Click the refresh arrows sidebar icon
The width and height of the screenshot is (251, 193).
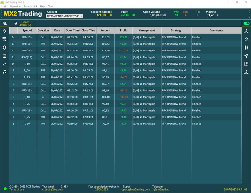(x=5, y=31)
